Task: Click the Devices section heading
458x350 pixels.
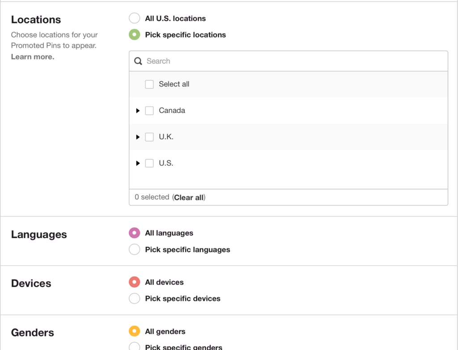Action: (31, 283)
